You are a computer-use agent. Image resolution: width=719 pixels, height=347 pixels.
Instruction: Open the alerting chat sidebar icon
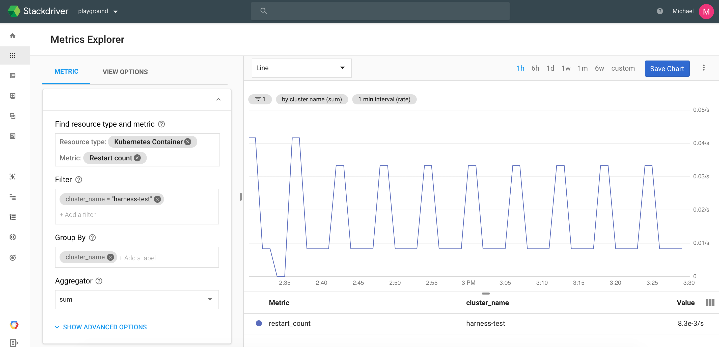13,76
